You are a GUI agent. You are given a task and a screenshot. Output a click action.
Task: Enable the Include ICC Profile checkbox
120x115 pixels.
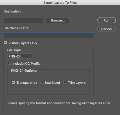9,63
